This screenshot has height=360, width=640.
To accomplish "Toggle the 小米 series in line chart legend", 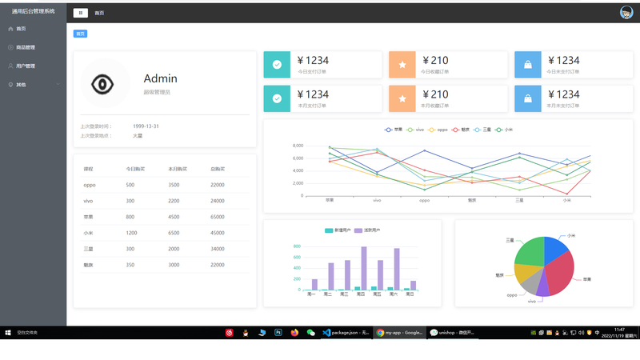I will [504, 130].
